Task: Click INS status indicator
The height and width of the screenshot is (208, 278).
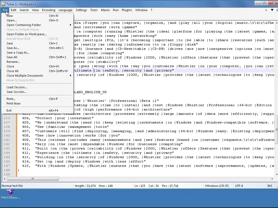Action: coord(270,186)
